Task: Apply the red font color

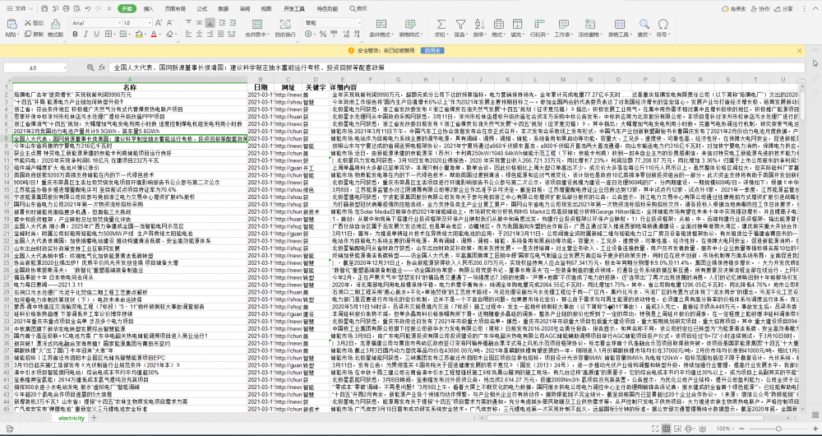Action: (x=154, y=35)
